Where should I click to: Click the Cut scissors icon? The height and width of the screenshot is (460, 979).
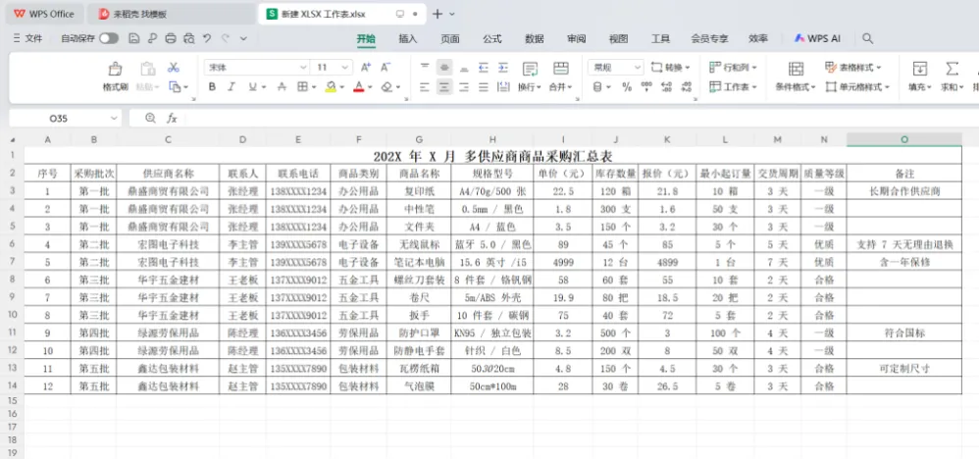pos(174,68)
